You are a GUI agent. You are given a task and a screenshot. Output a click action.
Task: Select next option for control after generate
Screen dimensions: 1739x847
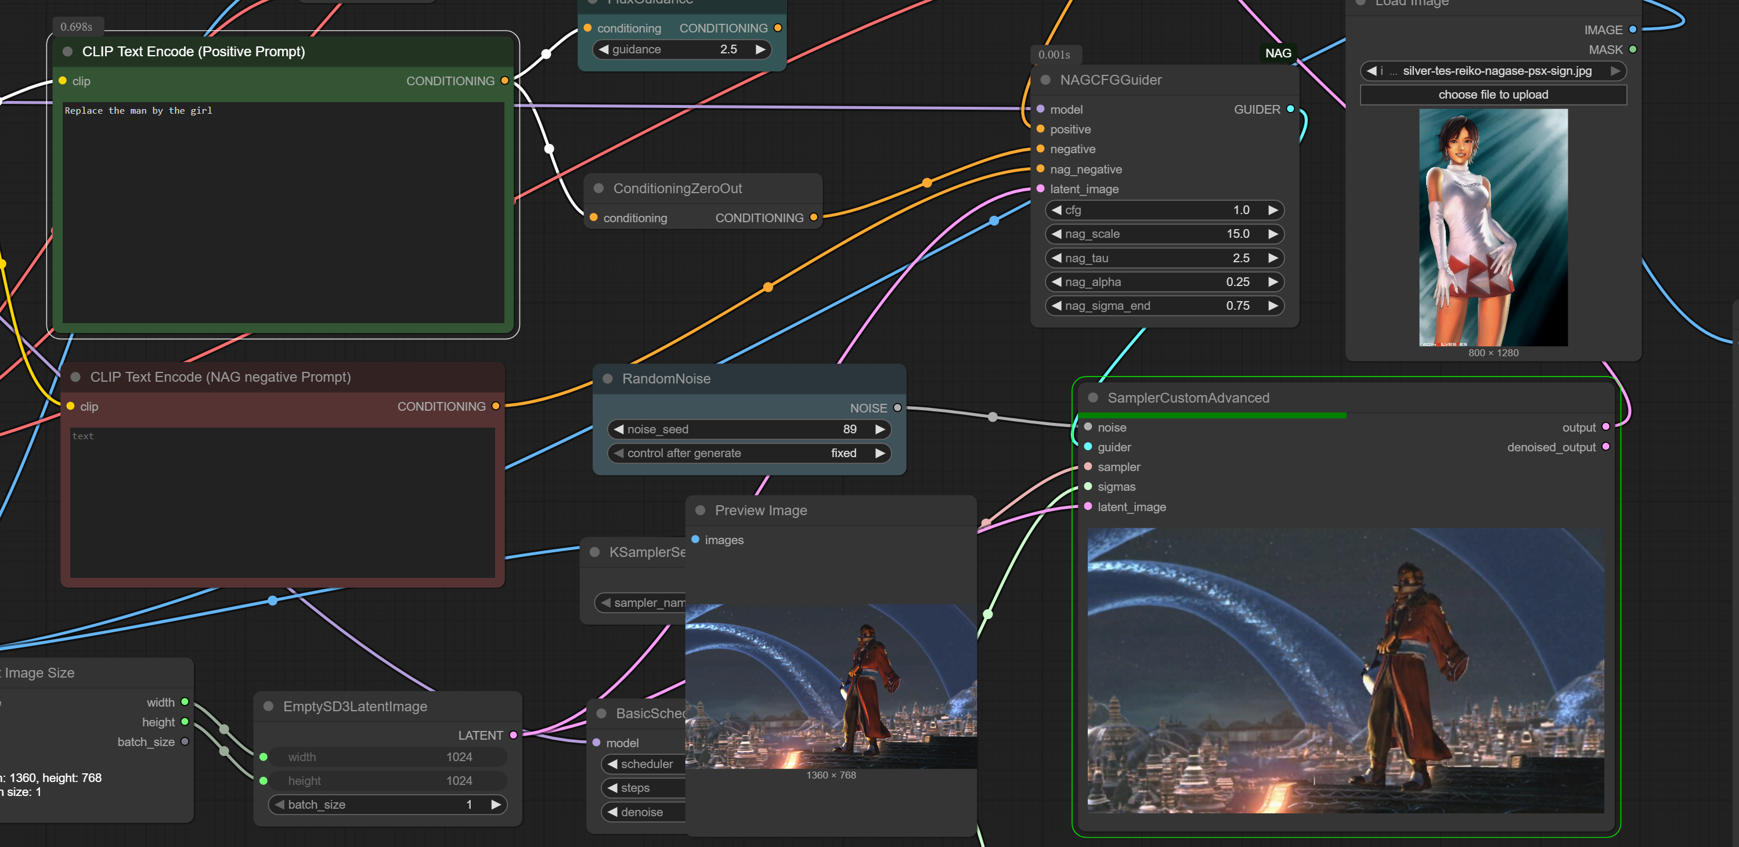point(879,453)
